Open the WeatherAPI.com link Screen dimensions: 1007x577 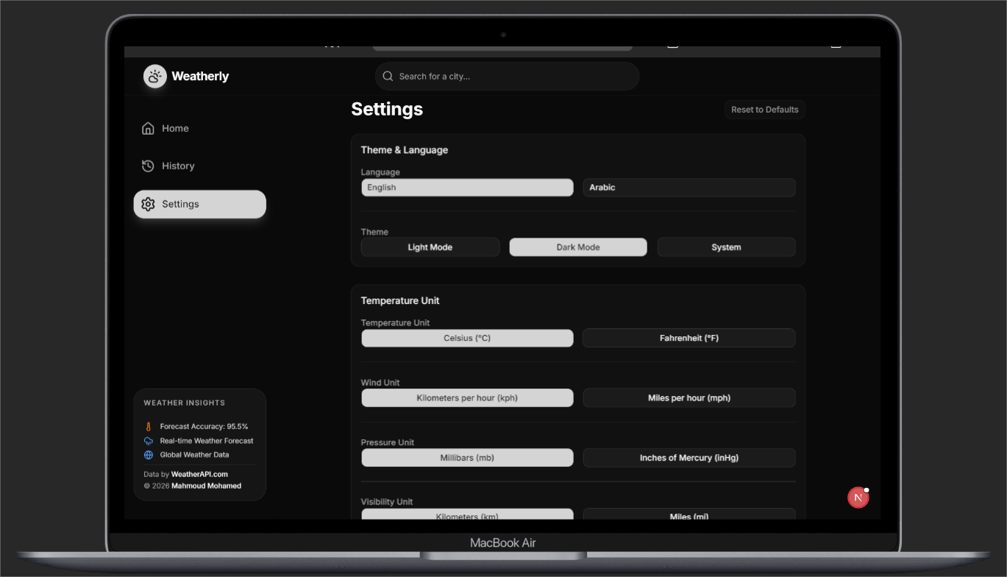[x=199, y=475]
